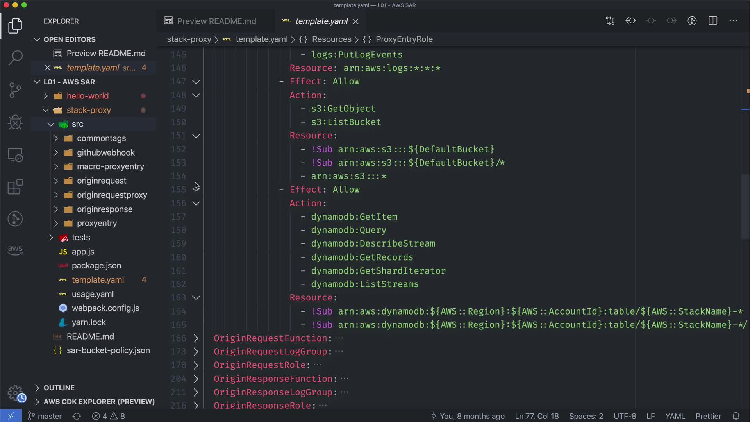Open the Manage gear icon
750x422 pixels.
[x=15, y=393]
